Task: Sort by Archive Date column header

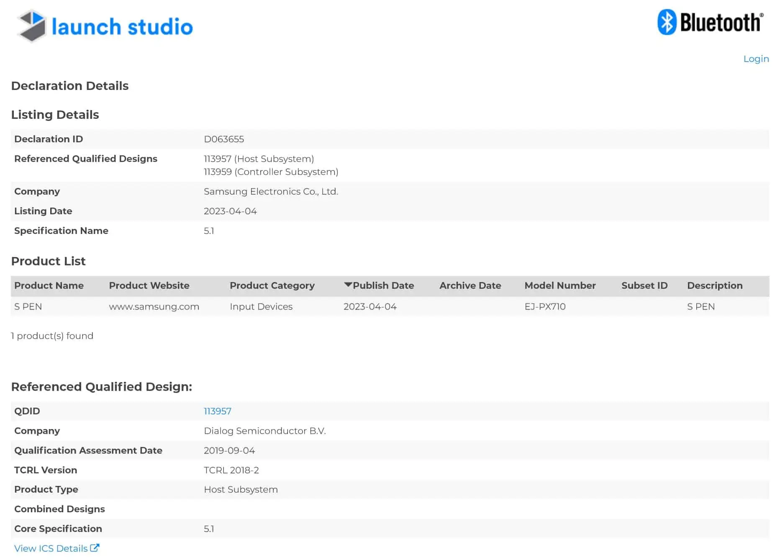Action: click(x=470, y=285)
